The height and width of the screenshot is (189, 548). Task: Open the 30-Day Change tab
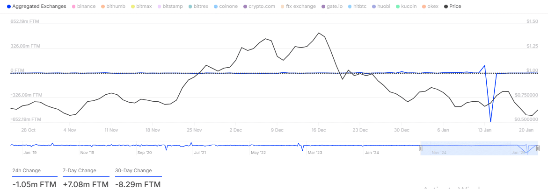[x=133, y=171]
